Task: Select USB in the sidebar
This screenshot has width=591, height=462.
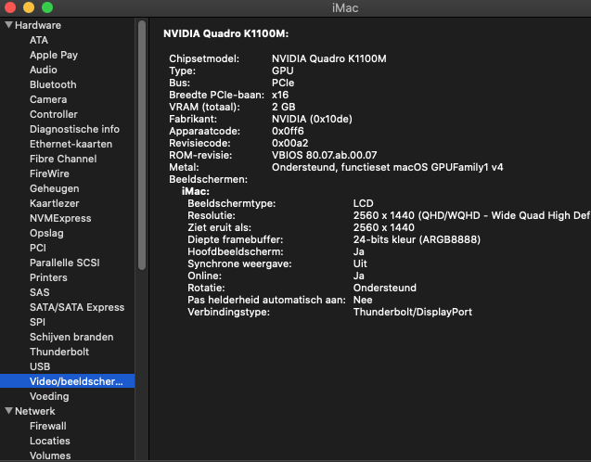Action: (40, 366)
